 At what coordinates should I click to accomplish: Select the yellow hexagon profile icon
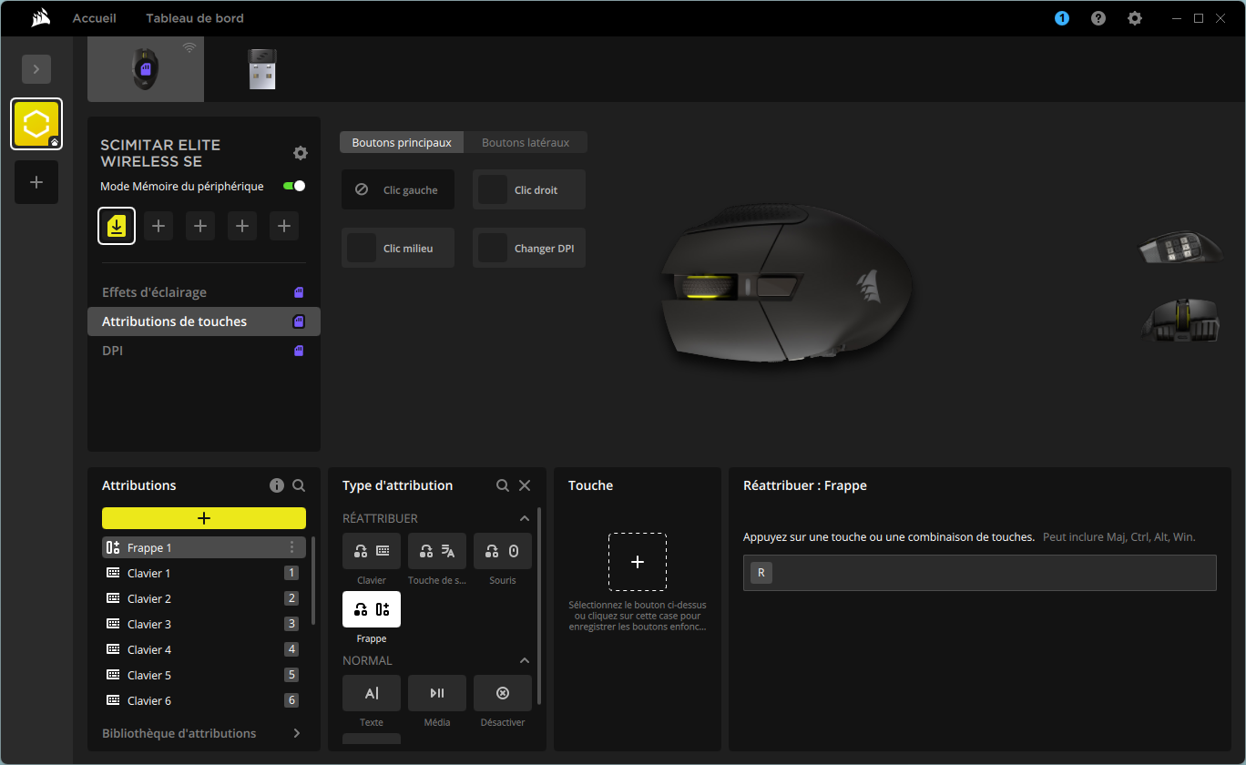36,124
